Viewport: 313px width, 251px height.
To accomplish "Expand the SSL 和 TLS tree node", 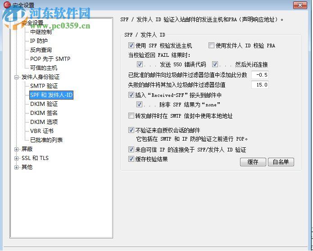I will pyautogui.click(x=16, y=158).
